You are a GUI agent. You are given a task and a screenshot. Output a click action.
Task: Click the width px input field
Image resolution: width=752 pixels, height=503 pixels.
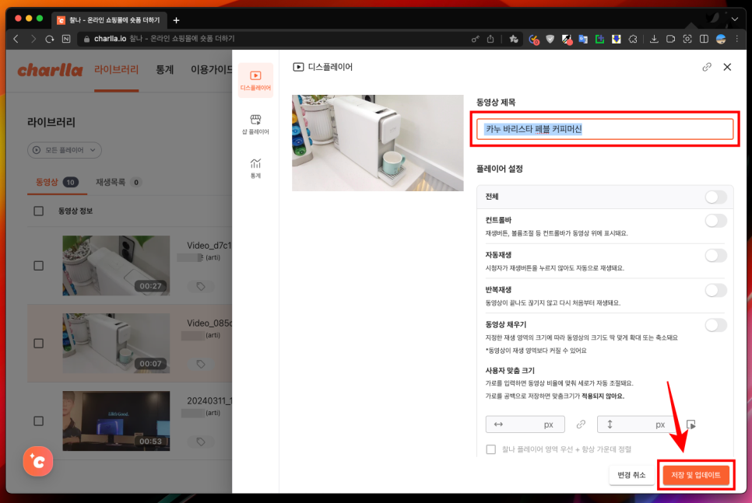525,424
